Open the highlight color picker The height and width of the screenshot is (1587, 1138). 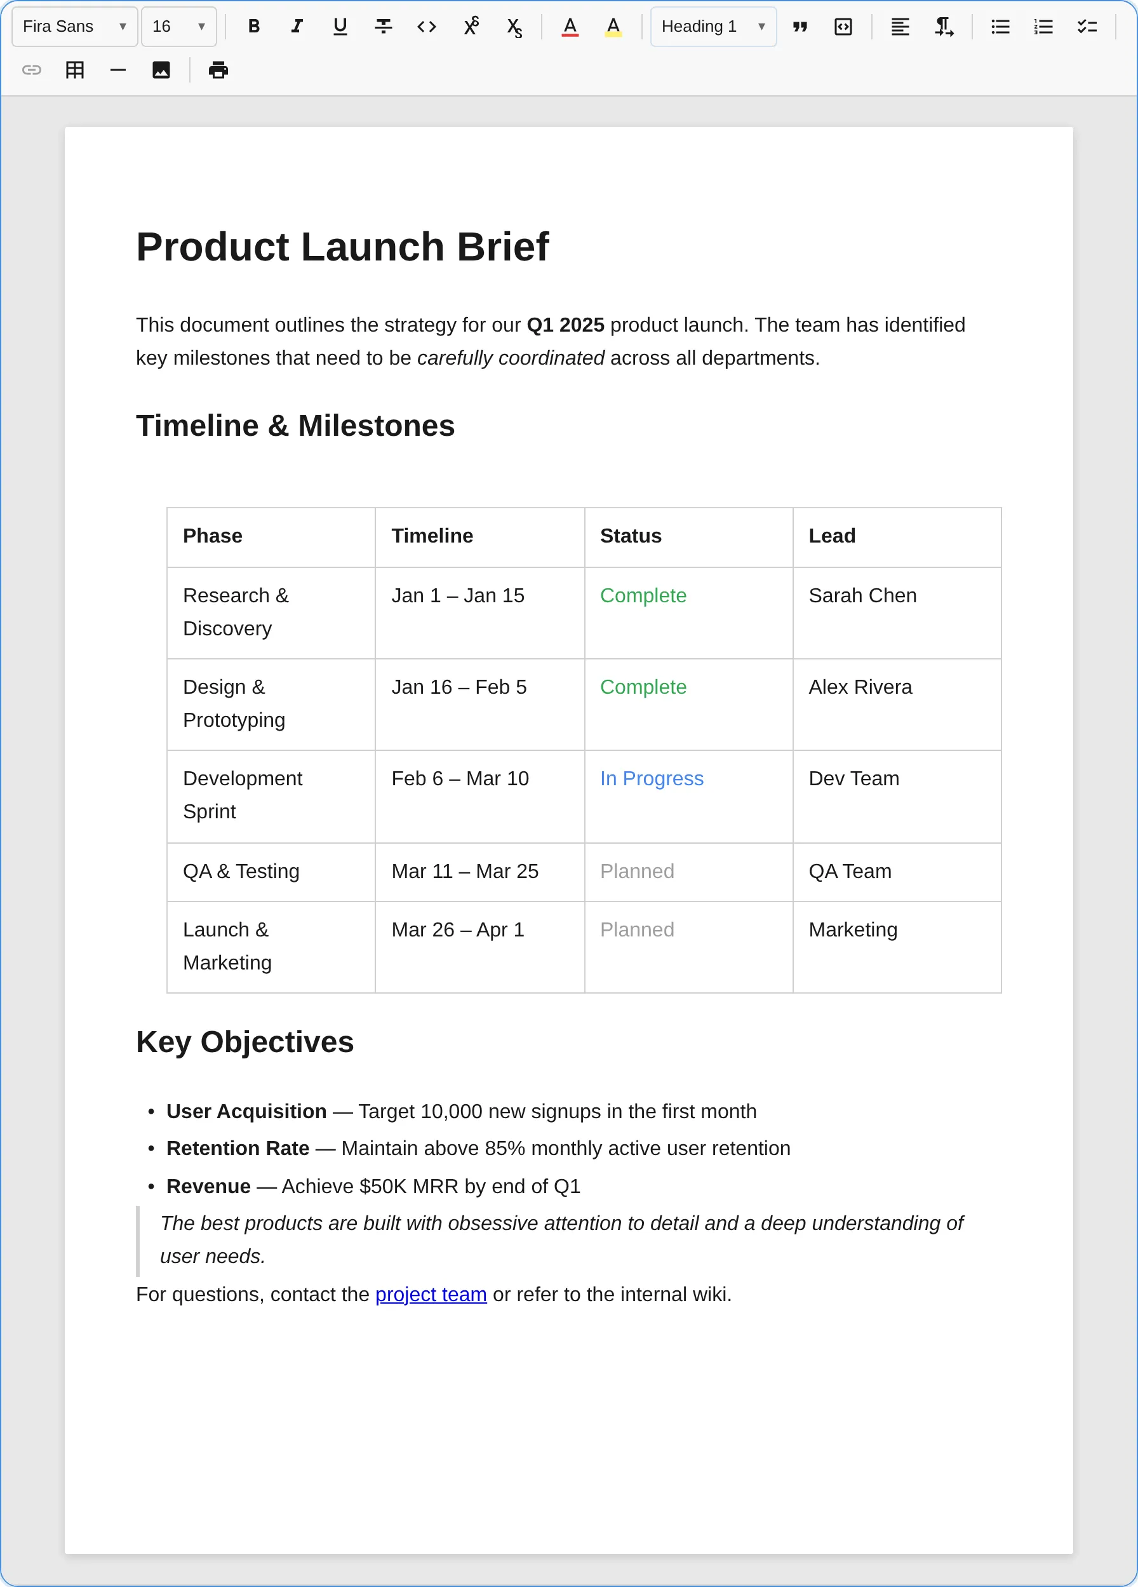tap(613, 27)
